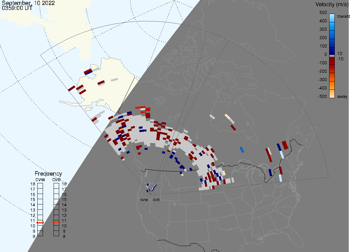Screen dimensions: 350x252
Task: Click the '10' threshold label by color bar
Action: [339, 53]
